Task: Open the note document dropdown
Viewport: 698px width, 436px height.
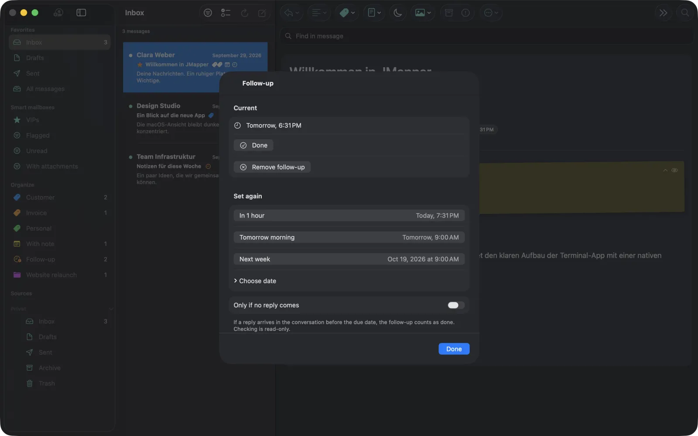Action: coord(374,13)
